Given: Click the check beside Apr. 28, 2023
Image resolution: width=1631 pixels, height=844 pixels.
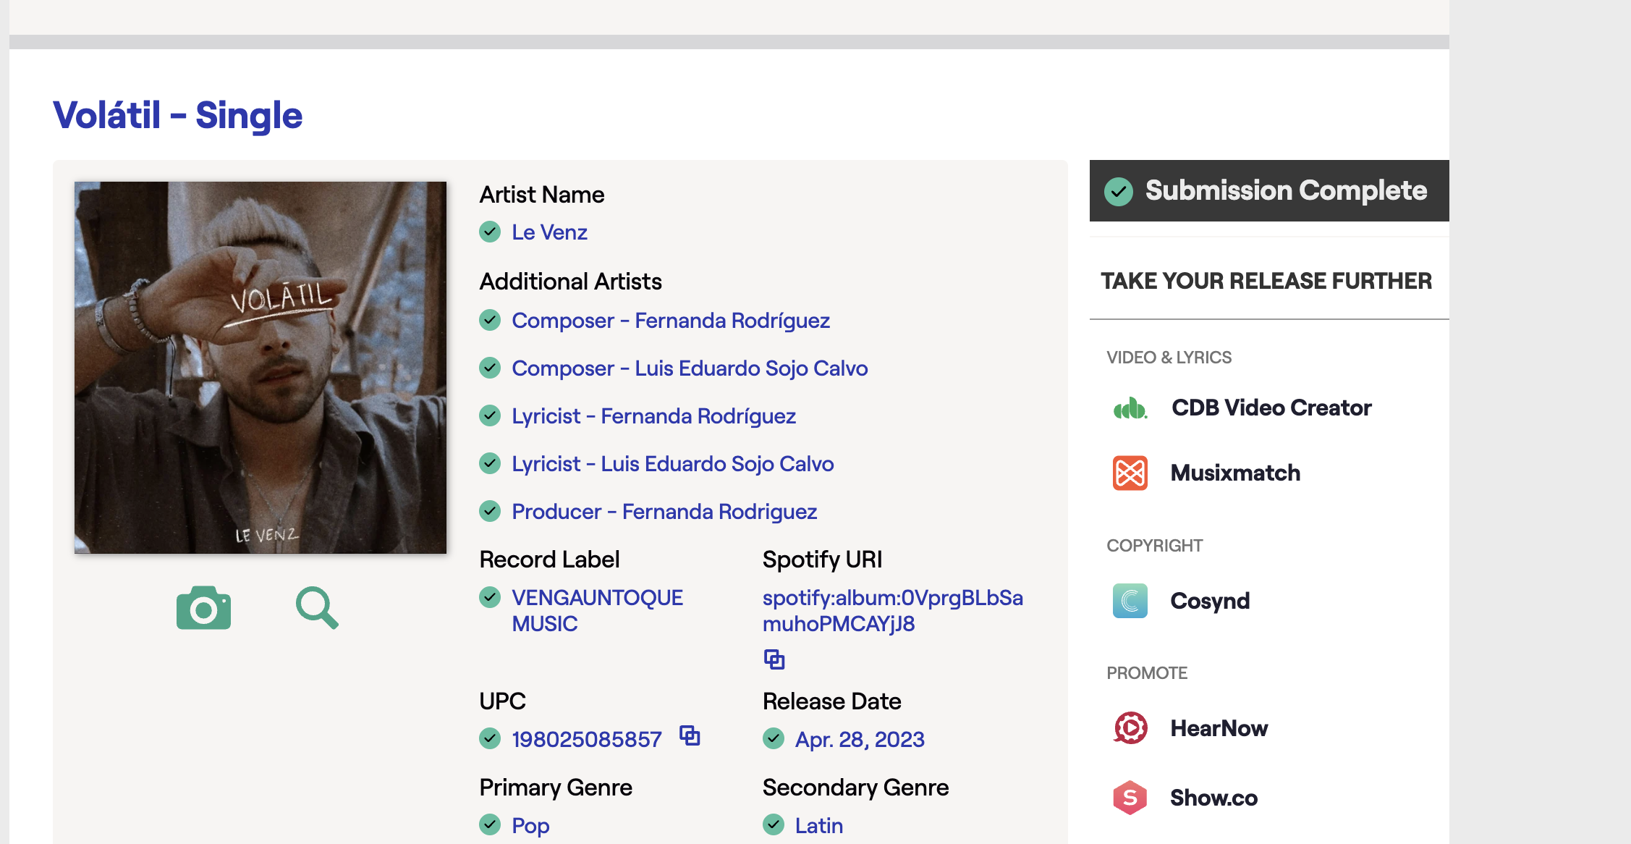Looking at the screenshot, I should tap(774, 738).
